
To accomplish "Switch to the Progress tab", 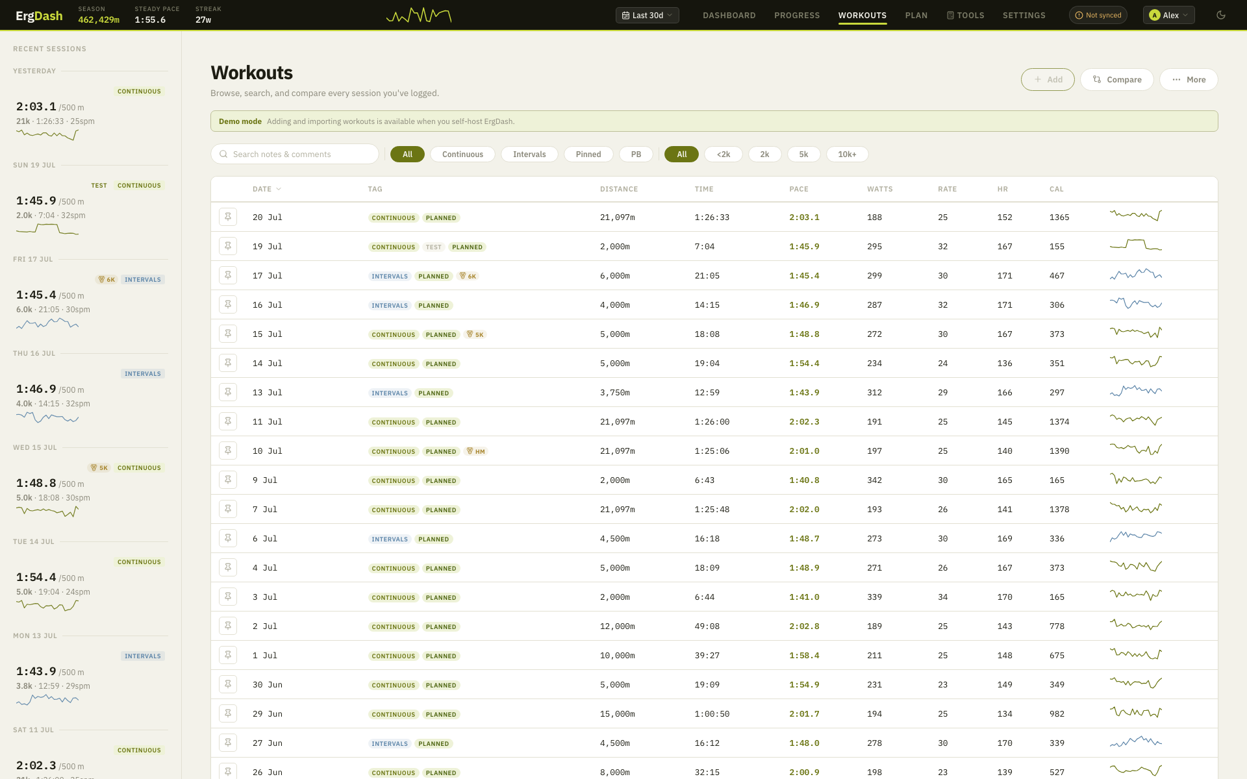I will pyautogui.click(x=797, y=15).
